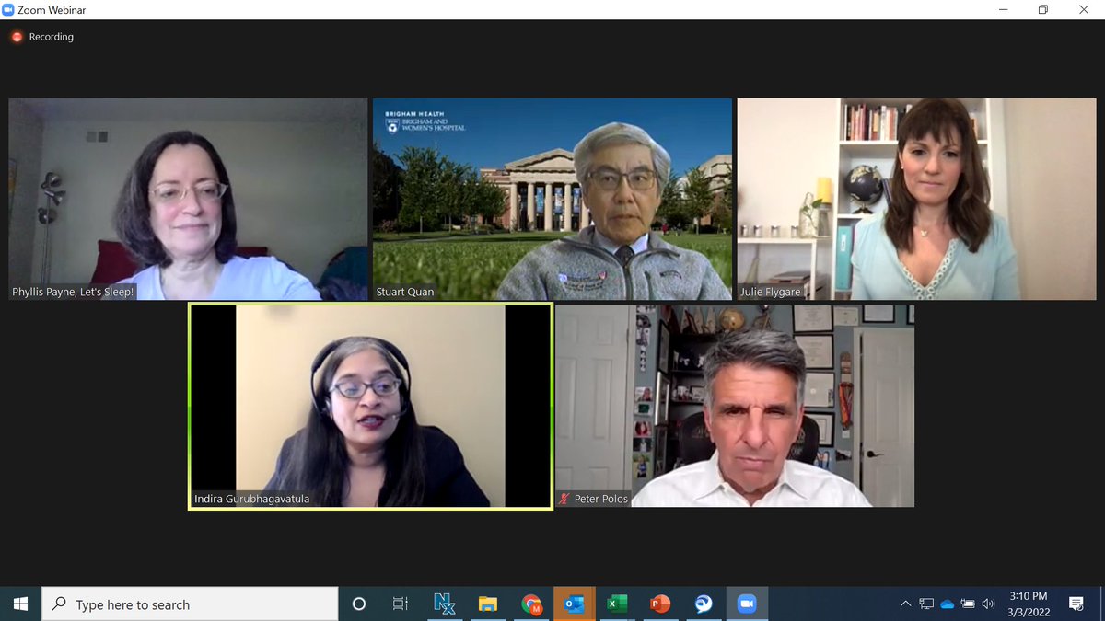Open the NX app from the taskbar
Viewport: 1105px width, 621px height.
445,604
